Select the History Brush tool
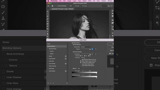Viewport: 160px width, 90px height. pos(47,36)
